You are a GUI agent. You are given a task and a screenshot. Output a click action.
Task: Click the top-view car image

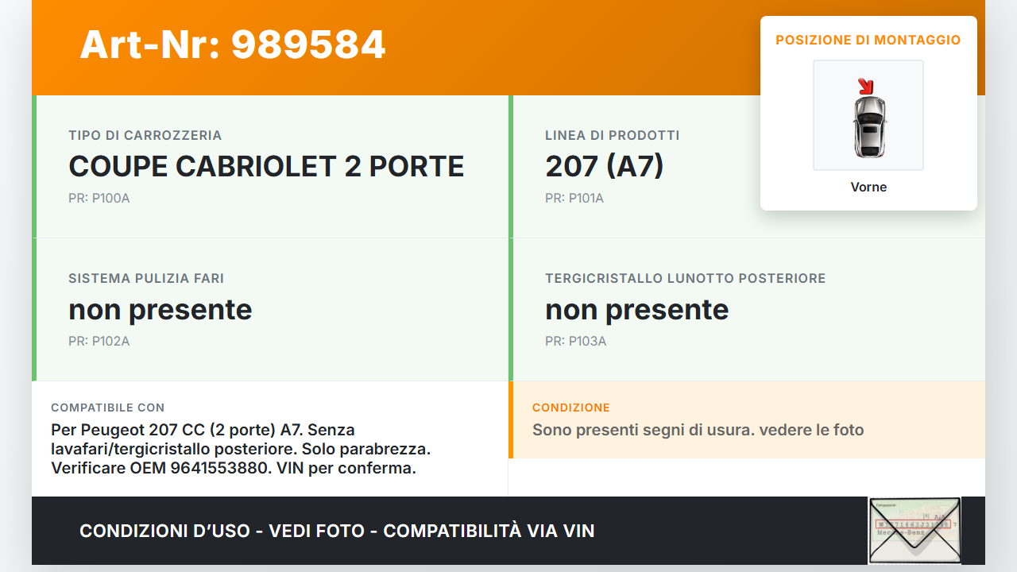[x=868, y=126]
